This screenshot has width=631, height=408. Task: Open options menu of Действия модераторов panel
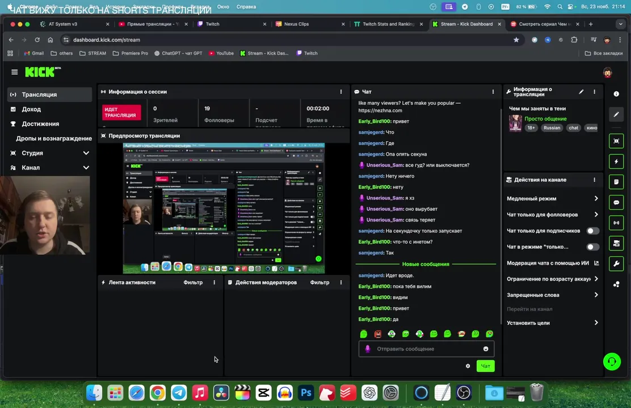pyautogui.click(x=341, y=282)
